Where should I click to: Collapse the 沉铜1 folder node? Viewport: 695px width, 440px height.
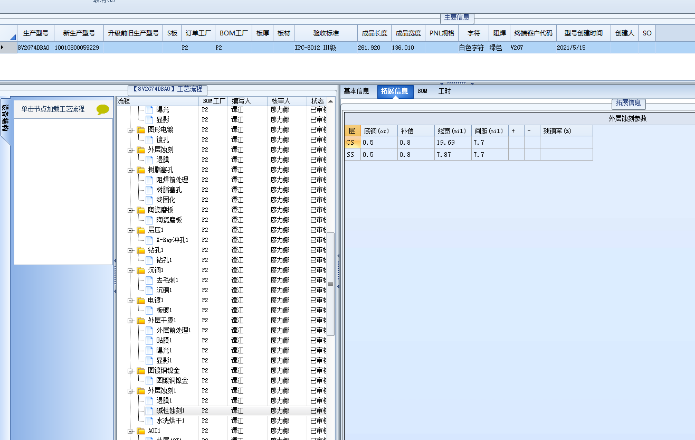click(x=130, y=270)
